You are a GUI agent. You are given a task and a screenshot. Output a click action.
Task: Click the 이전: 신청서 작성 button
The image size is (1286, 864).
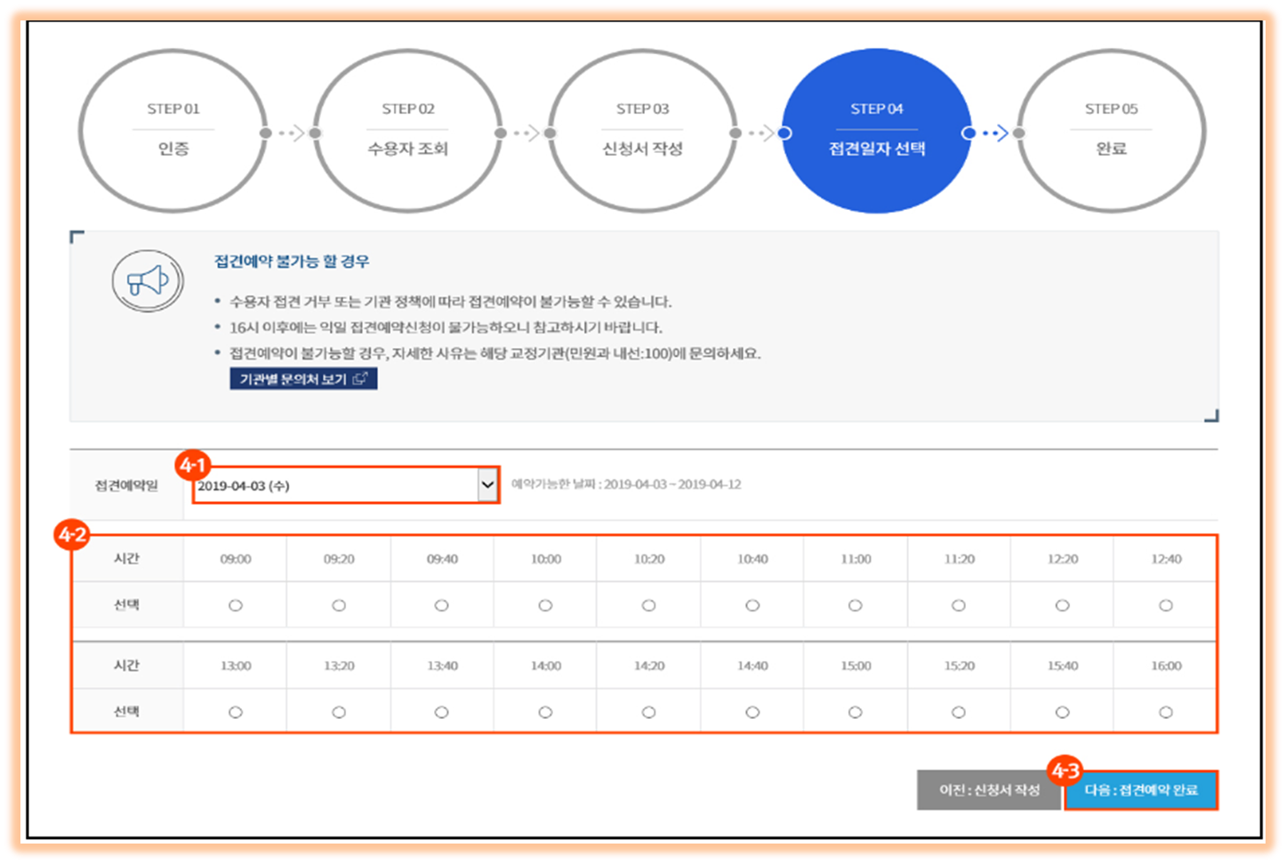[x=989, y=789]
